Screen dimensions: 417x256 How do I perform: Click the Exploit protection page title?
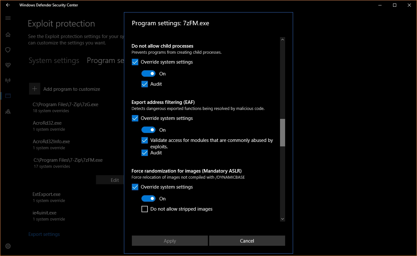61,24
